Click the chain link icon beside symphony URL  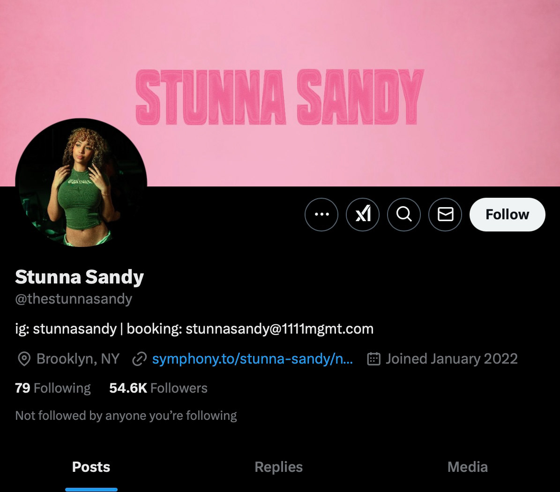(x=139, y=359)
